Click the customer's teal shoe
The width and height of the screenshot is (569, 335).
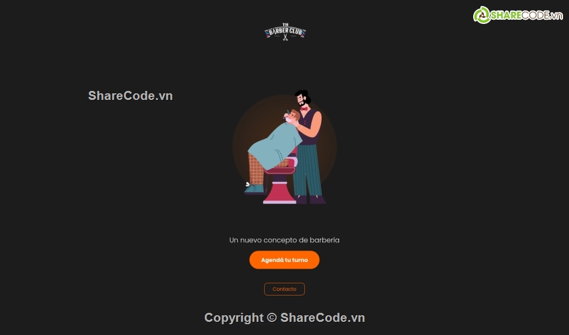pos(254,189)
